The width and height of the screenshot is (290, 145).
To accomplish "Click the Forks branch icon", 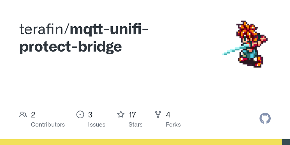I will click(x=158, y=114).
